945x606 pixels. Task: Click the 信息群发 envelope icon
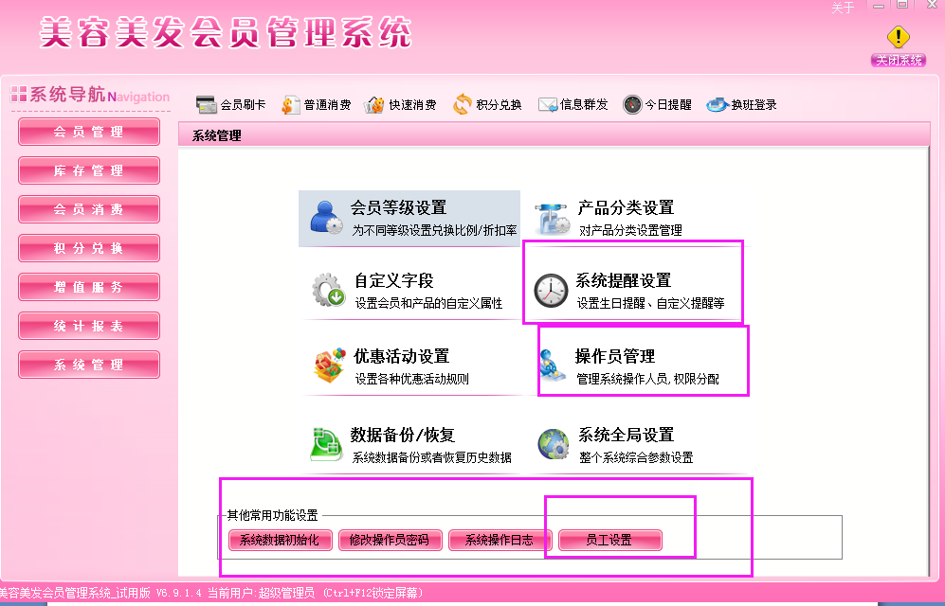[x=548, y=105]
